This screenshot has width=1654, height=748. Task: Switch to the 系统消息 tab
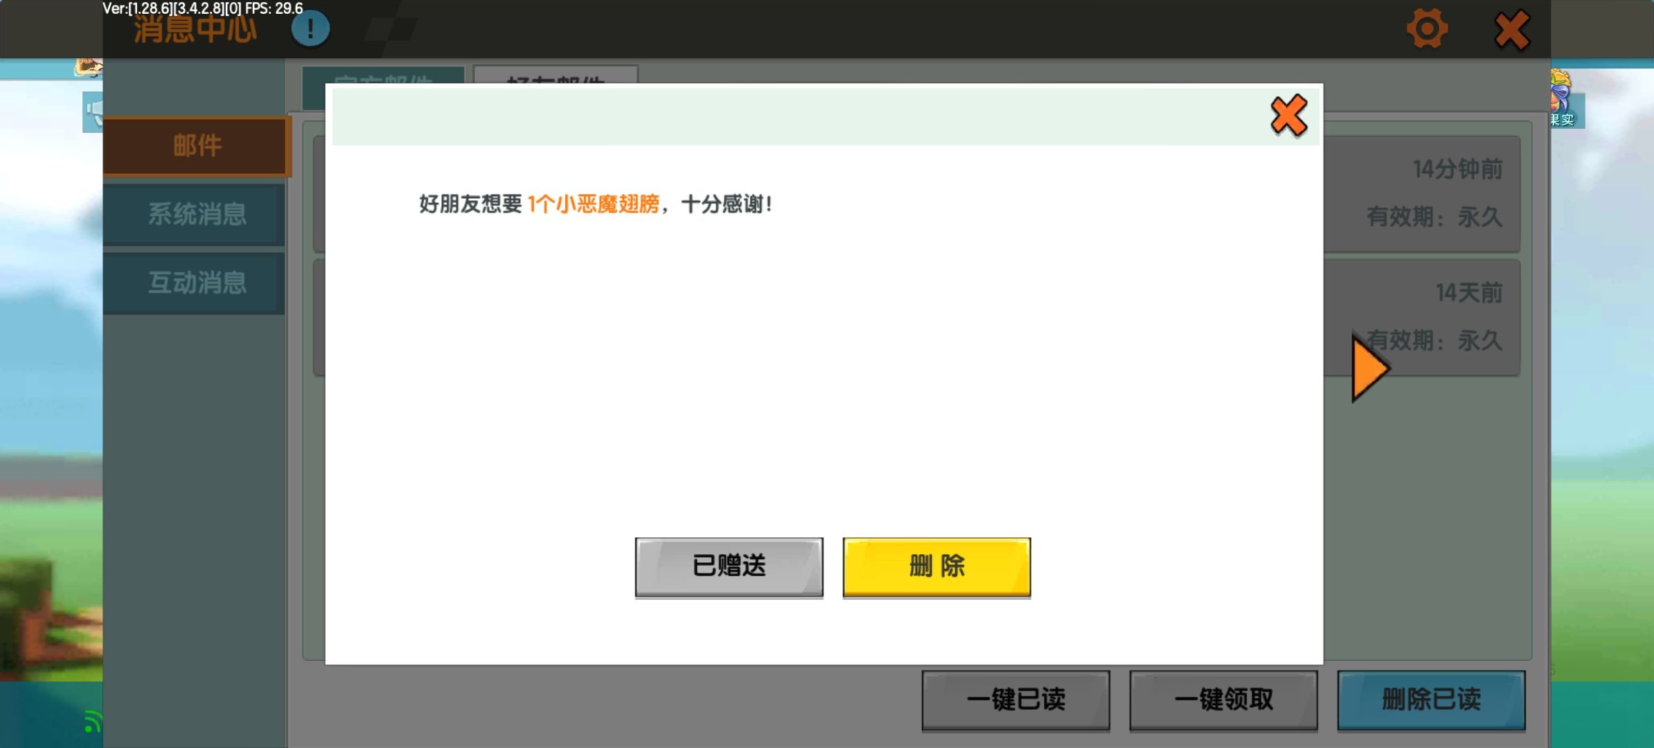(197, 214)
